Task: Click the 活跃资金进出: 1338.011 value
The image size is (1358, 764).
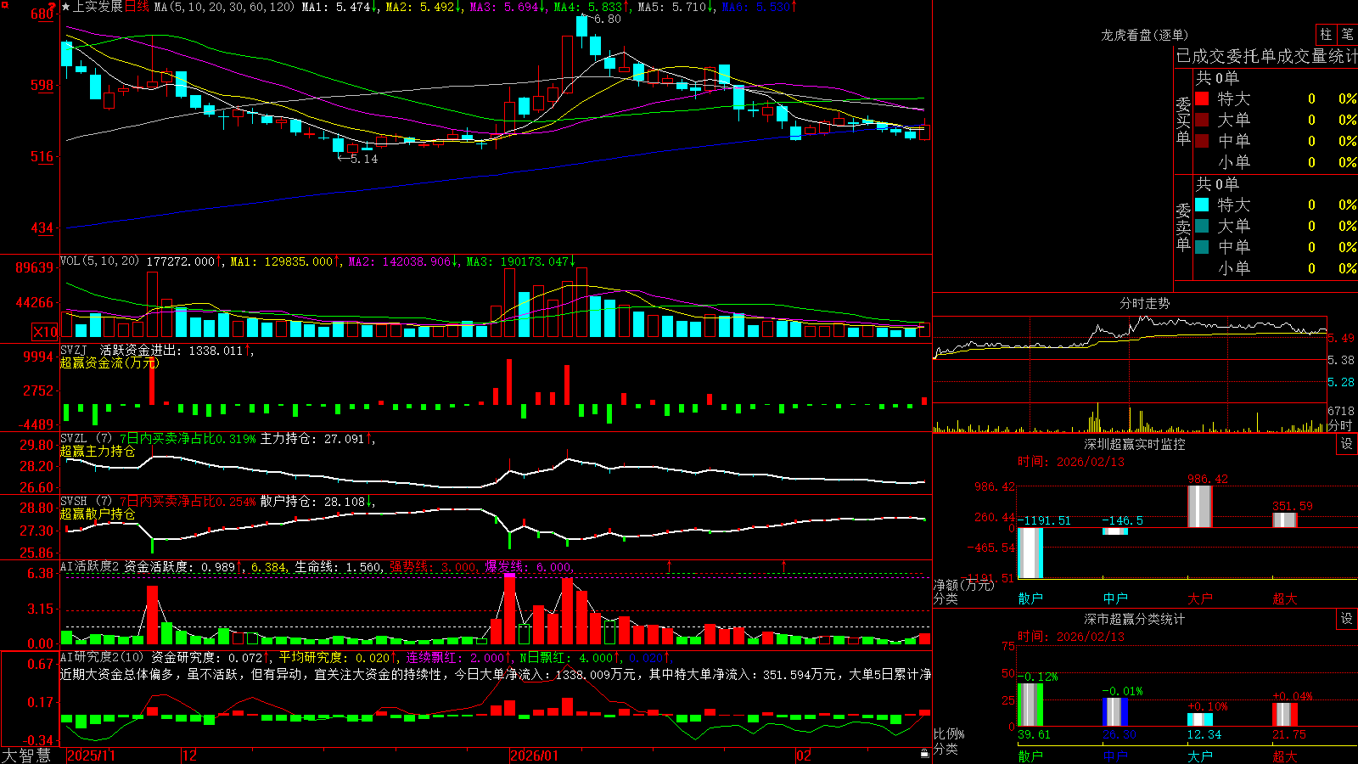Action: pyautogui.click(x=171, y=350)
